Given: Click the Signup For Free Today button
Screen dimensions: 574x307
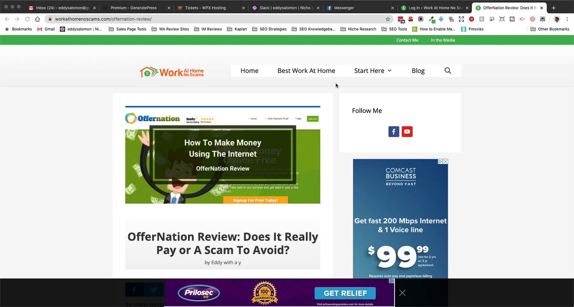Looking at the screenshot, I should (x=255, y=200).
